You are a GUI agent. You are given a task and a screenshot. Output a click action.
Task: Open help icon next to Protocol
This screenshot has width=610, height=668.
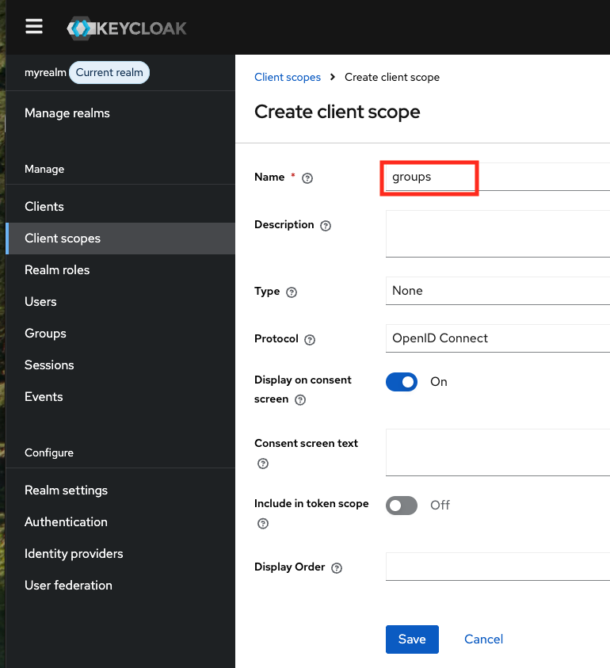pos(310,339)
